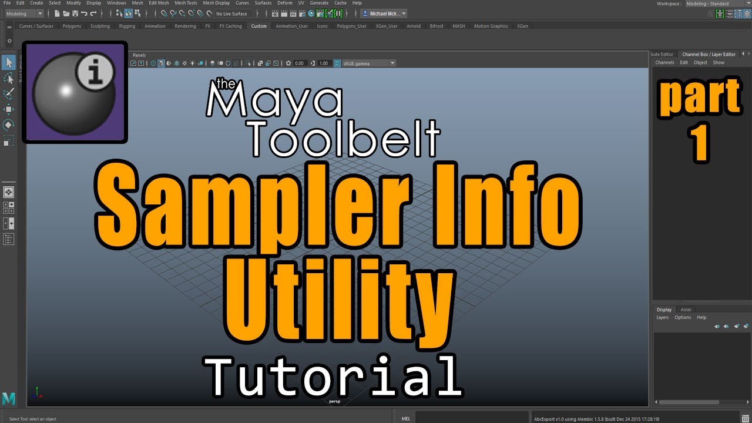Click the left arrow to scroll panel tabs
The width and height of the screenshot is (752, 423).
pyautogui.click(x=743, y=54)
